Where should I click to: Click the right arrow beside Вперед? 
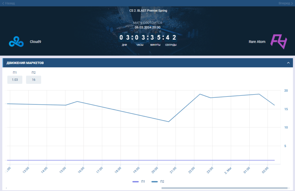click(291, 3)
